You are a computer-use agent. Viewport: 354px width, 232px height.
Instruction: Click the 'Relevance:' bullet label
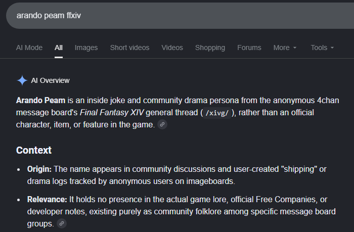47,200
